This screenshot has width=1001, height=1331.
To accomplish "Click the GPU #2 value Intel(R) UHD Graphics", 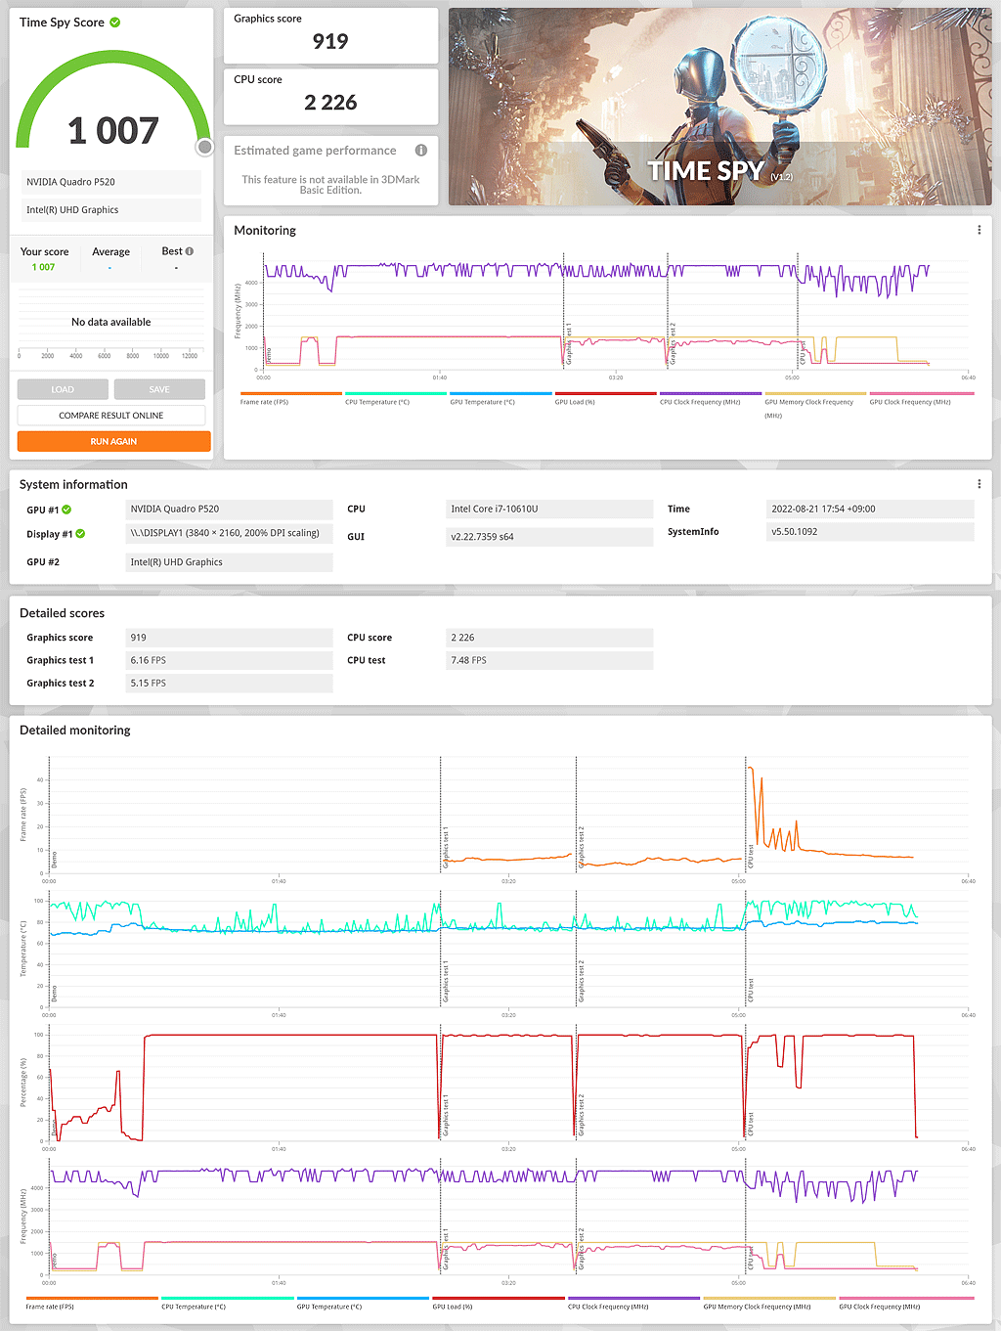I will (230, 562).
